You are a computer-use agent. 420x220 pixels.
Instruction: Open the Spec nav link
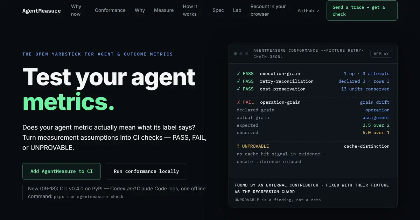coord(218,10)
